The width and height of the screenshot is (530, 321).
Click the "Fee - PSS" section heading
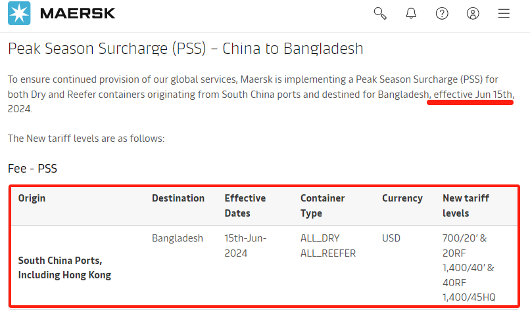coord(32,169)
